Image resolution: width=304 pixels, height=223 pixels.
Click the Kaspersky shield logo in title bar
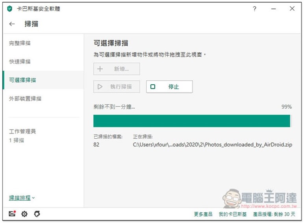pyautogui.click(x=9, y=9)
